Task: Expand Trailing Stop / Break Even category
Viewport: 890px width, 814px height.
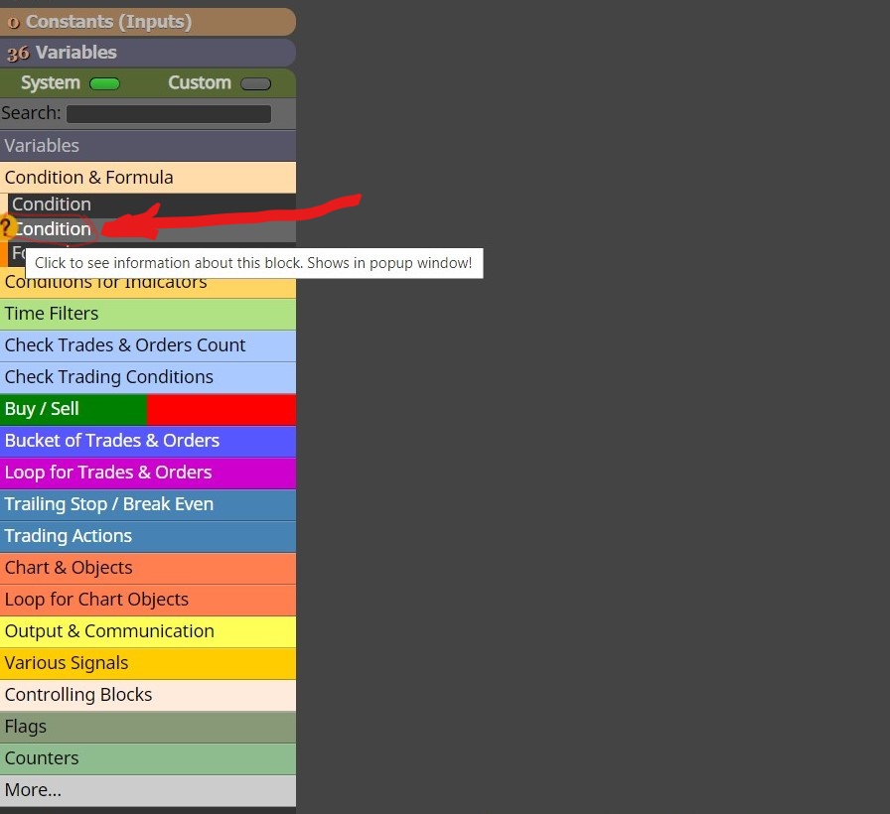Action: [x=148, y=504]
